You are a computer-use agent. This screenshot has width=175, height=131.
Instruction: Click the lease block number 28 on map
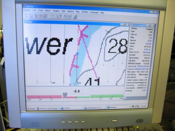click(x=118, y=46)
